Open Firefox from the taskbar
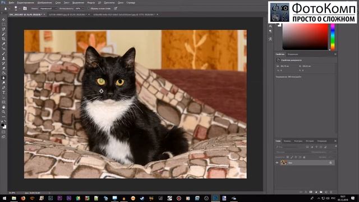The image size is (359, 202). pyautogui.click(x=23, y=198)
